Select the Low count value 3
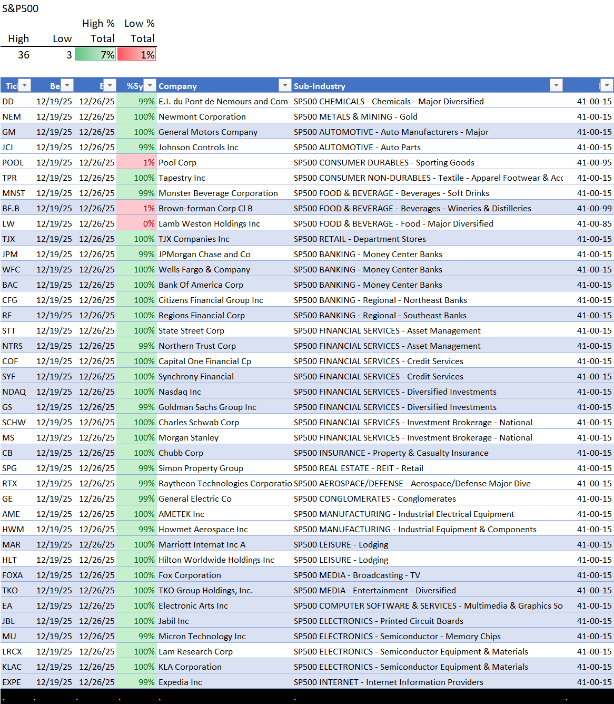Screen dimensions: 614x704 click(x=69, y=55)
